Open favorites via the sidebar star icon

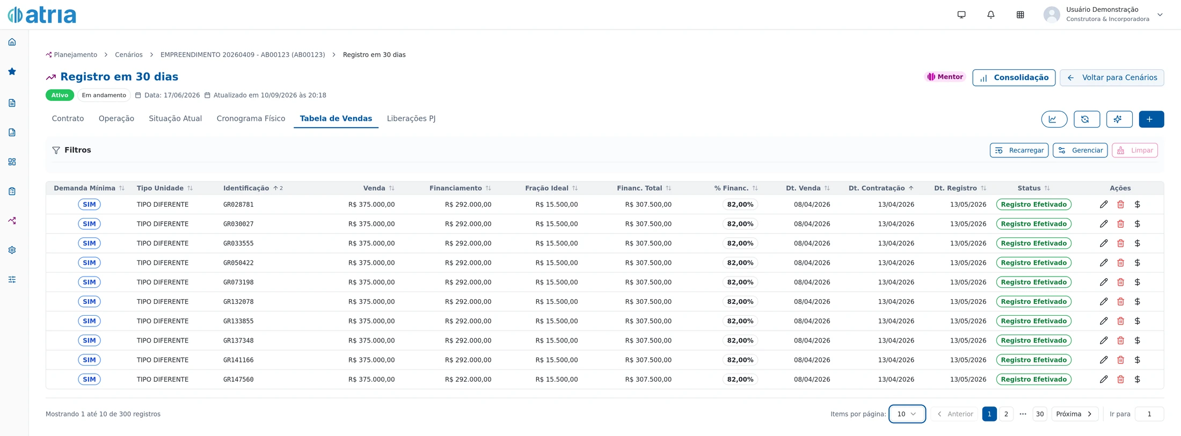pyautogui.click(x=12, y=71)
